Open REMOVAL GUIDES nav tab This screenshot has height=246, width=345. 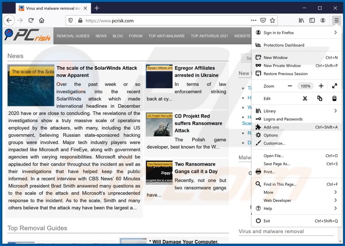click(73, 36)
